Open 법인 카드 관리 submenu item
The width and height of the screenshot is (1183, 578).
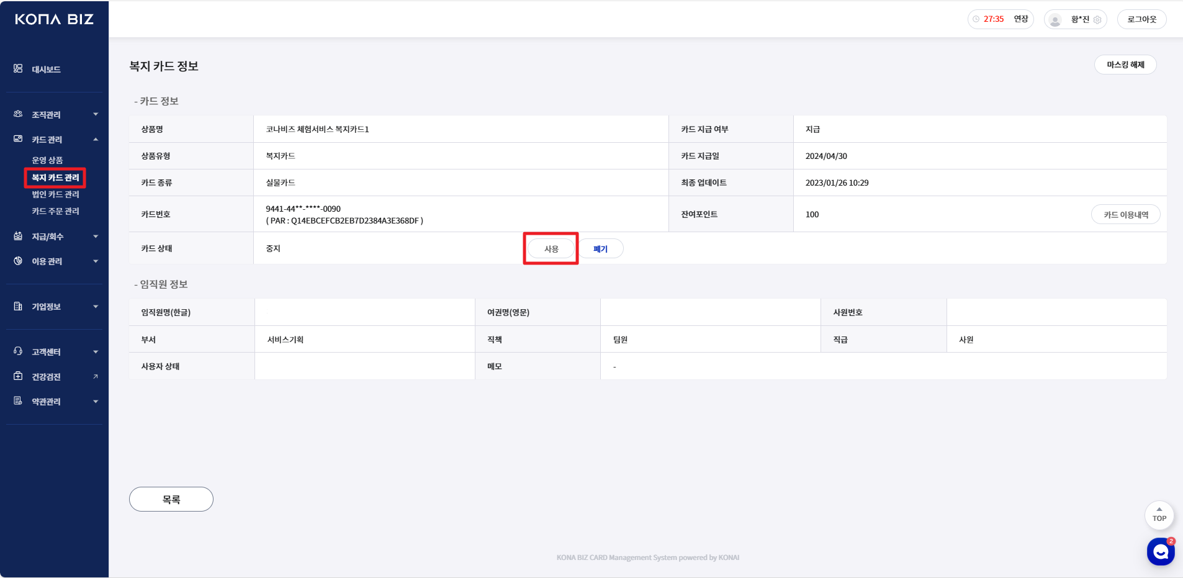coord(55,194)
